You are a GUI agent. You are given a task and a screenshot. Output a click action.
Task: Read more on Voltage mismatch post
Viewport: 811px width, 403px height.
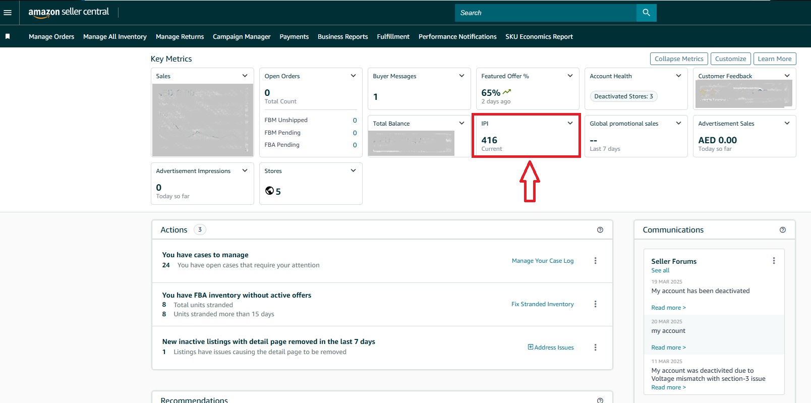668,387
